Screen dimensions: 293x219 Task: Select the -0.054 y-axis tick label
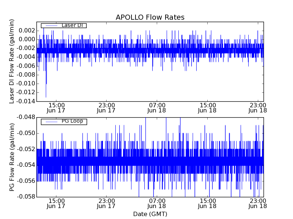coord(26,165)
